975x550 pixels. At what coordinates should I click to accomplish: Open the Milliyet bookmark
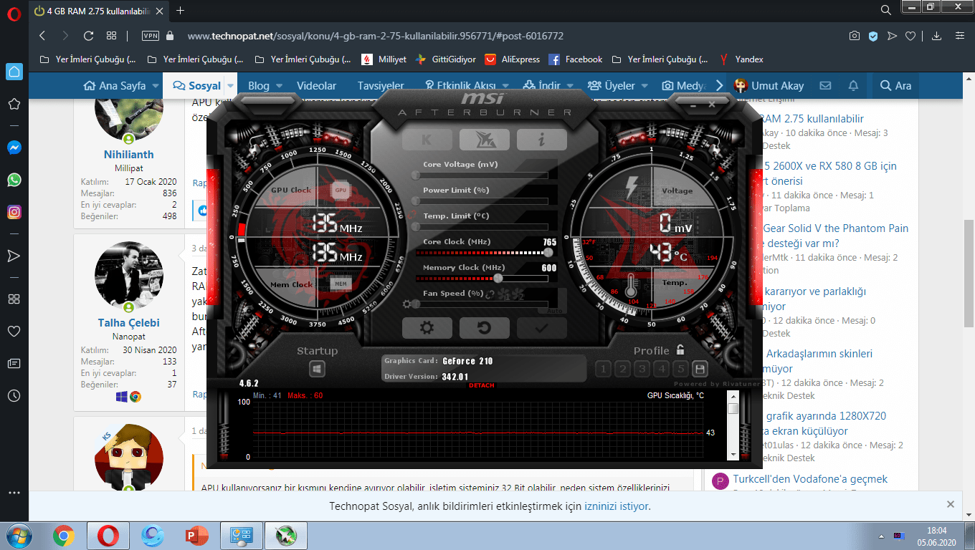coord(384,59)
